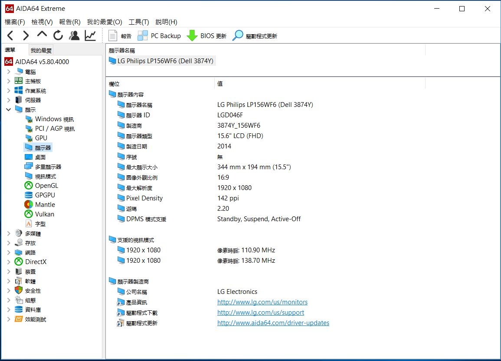This screenshot has width=501, height=361.
Task: Open the 檢視(V) menu
Action: click(x=42, y=22)
